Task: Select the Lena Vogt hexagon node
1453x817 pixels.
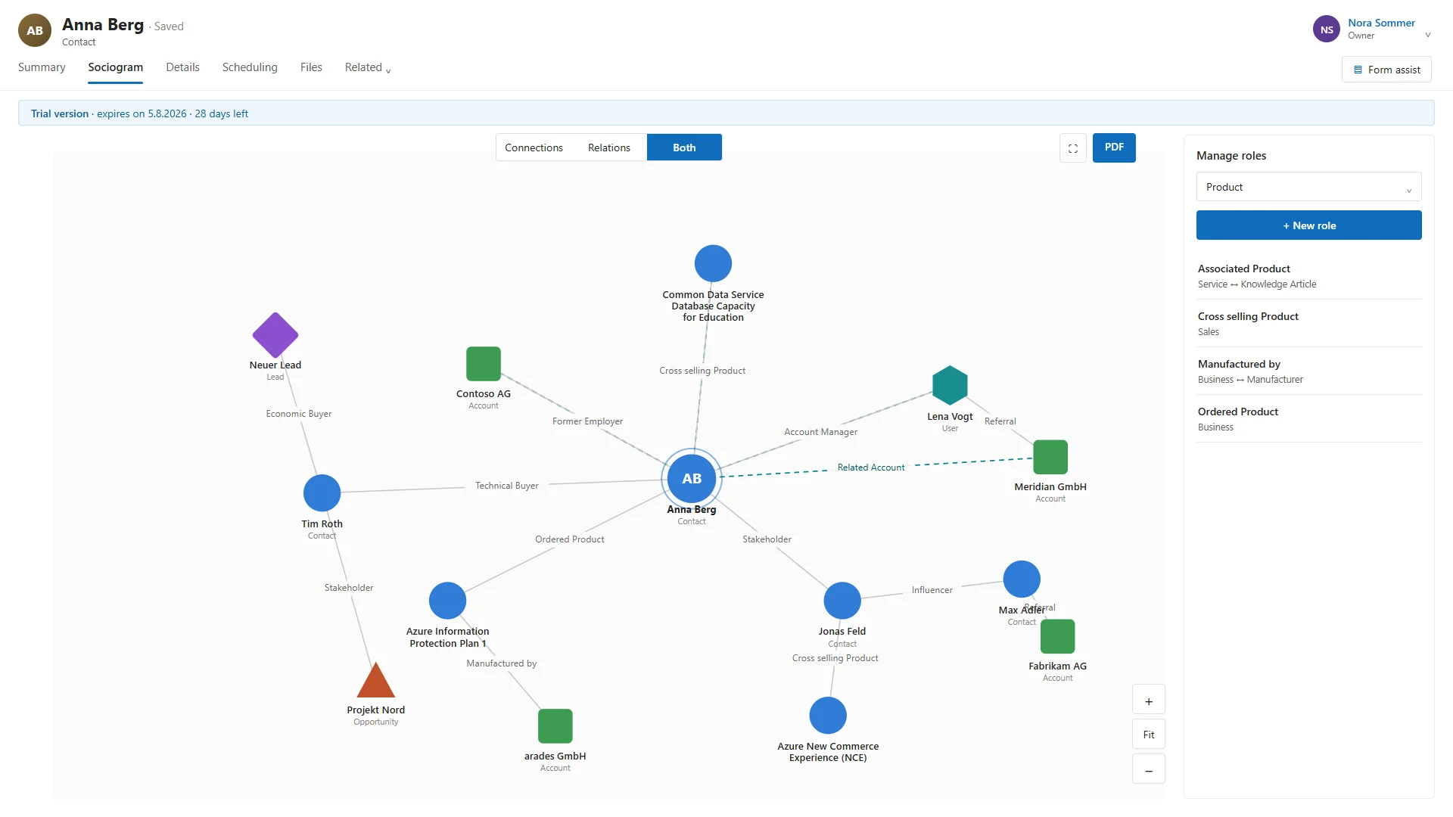Action: 950,385
